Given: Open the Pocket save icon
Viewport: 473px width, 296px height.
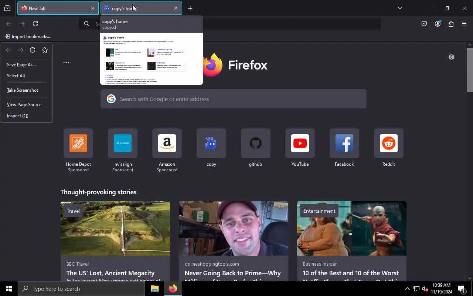Looking at the screenshot, I should [x=424, y=24].
